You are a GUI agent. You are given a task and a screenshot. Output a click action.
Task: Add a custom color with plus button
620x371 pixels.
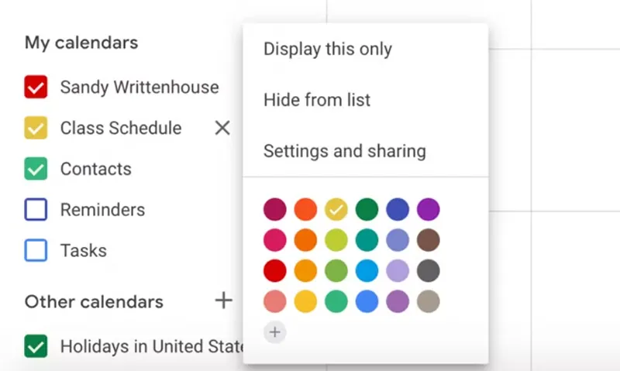tap(275, 332)
